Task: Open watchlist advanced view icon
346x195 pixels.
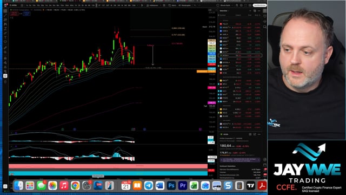Action: tap(255, 11)
